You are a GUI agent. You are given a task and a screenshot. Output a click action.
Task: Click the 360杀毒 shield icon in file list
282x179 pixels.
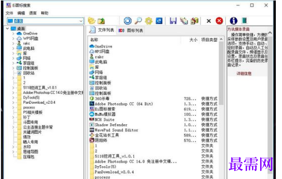92,99
